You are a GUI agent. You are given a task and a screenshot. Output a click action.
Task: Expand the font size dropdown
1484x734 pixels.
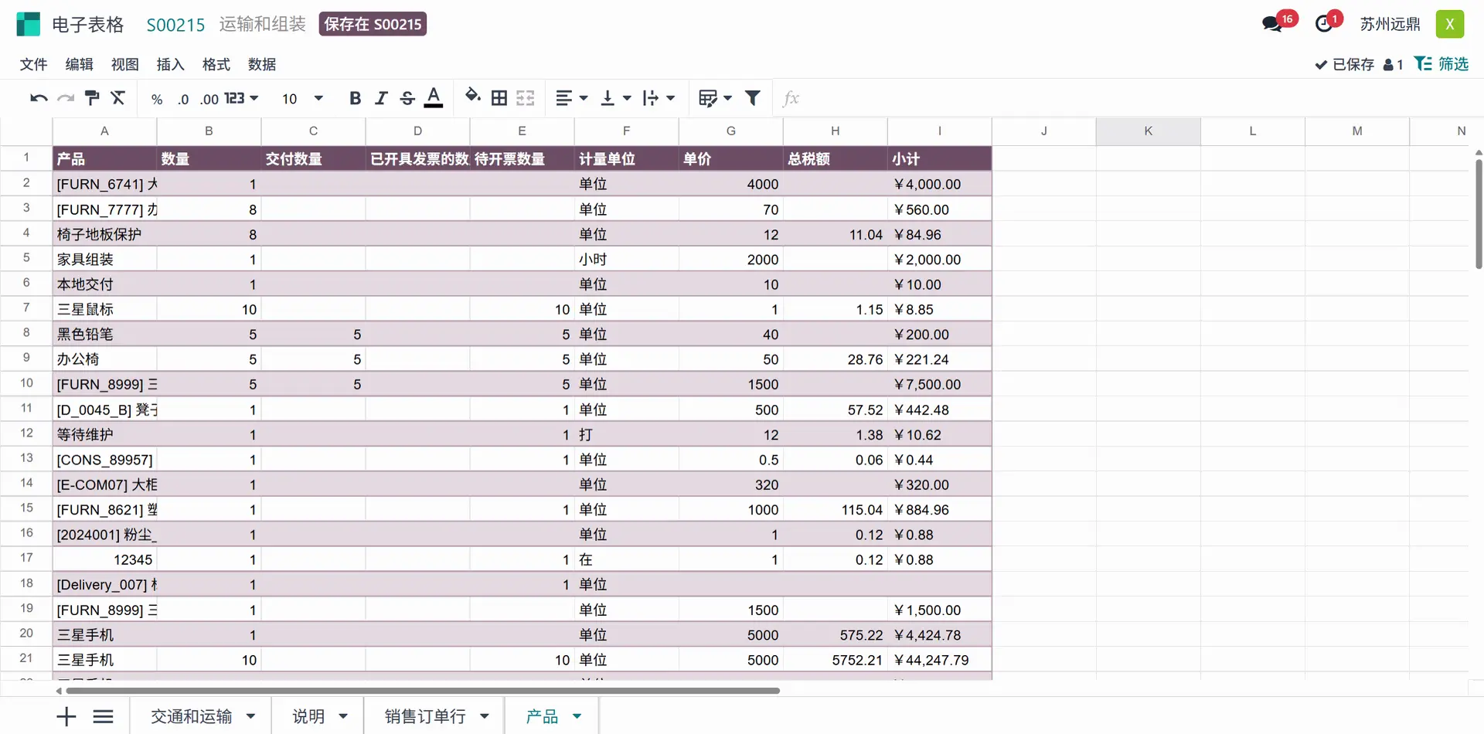318,98
